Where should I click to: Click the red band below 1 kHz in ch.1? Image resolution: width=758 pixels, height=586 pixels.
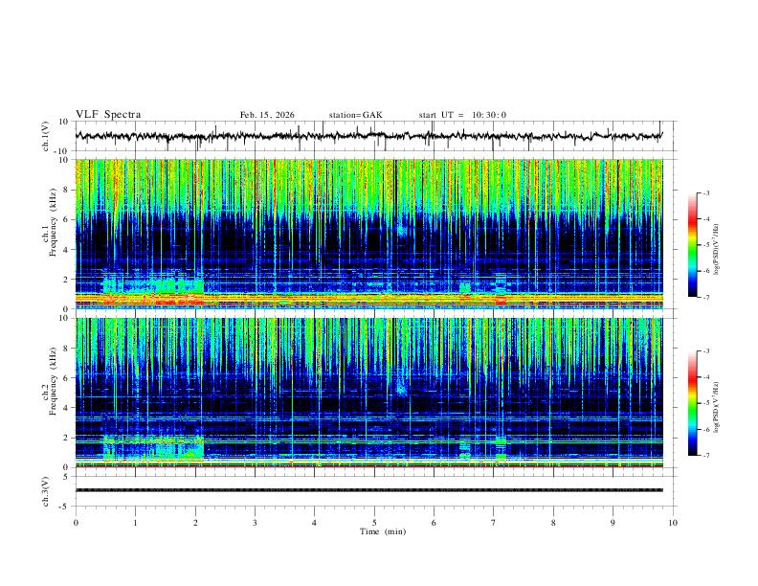368,300
